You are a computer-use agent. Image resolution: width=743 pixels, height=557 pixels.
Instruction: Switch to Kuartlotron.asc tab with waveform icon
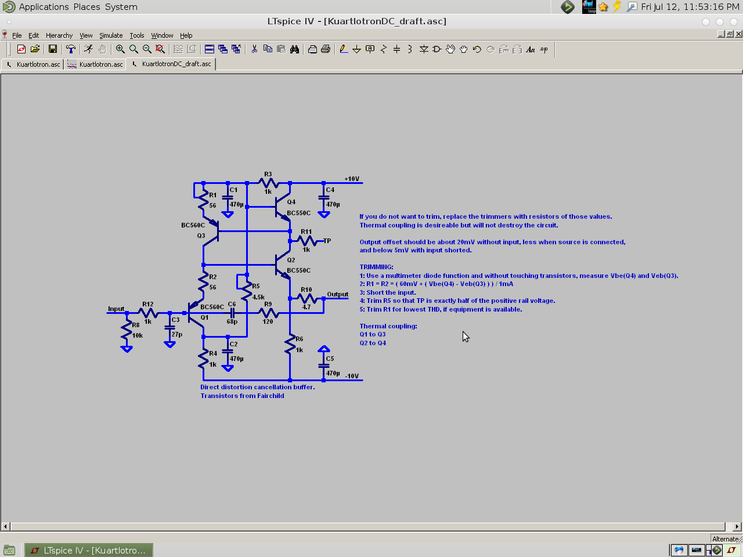coord(95,64)
